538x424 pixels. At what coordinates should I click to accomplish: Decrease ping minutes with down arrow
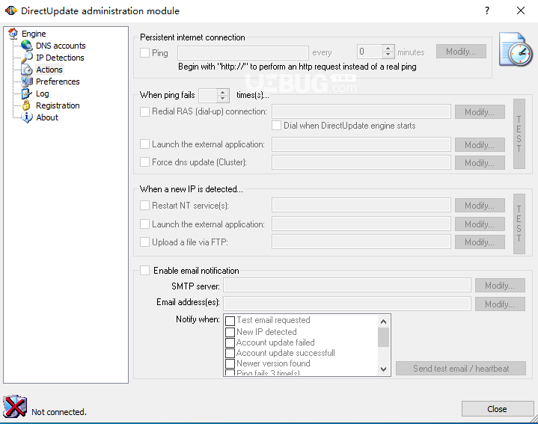tap(388, 55)
